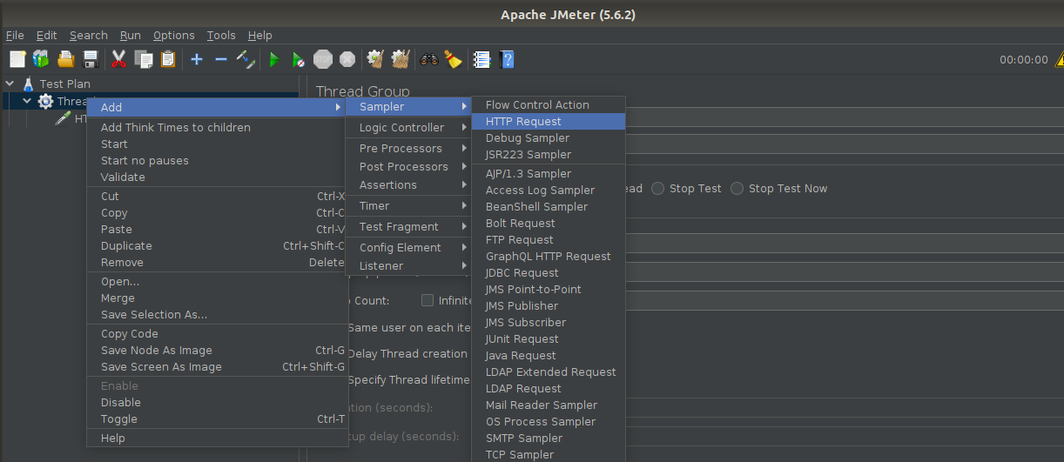
Task: Select JDBC Request from Sampler list
Action: 549,272
